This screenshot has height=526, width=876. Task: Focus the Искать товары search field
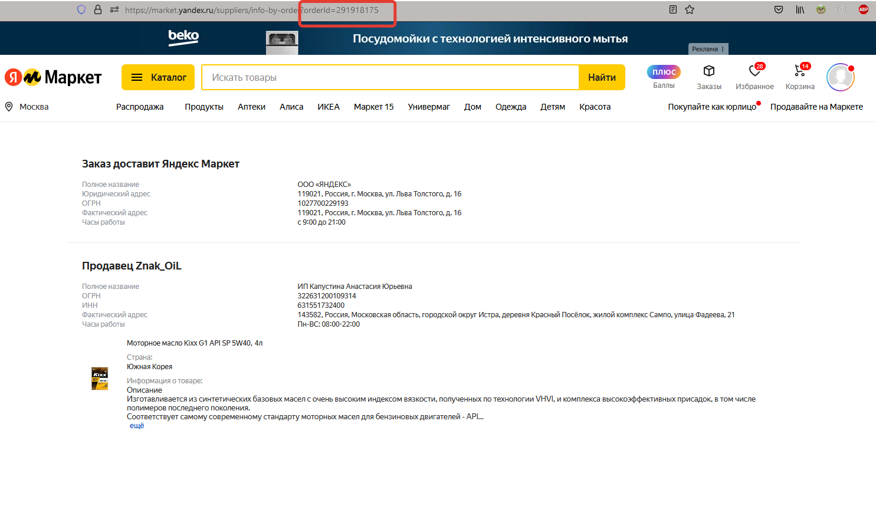click(x=390, y=77)
